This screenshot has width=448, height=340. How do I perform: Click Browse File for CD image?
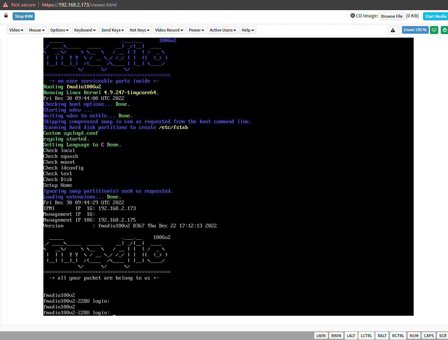[x=392, y=16]
